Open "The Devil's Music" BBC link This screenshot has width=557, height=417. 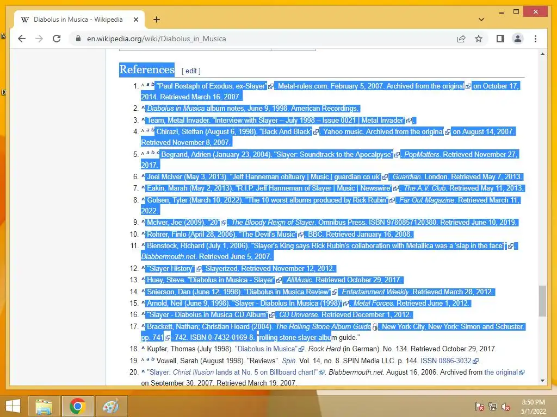[x=268, y=235]
